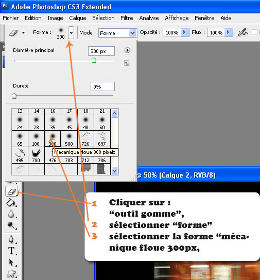This screenshot has width=260, height=280.
Task: Open the Fichier menu
Action: (10, 18)
